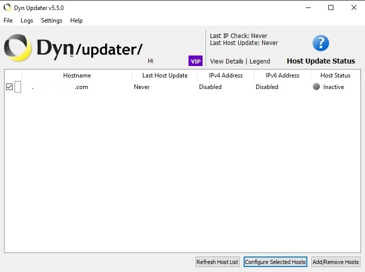
Task: Click Disabled cell under IPv4 Address
Action: pyautogui.click(x=210, y=87)
